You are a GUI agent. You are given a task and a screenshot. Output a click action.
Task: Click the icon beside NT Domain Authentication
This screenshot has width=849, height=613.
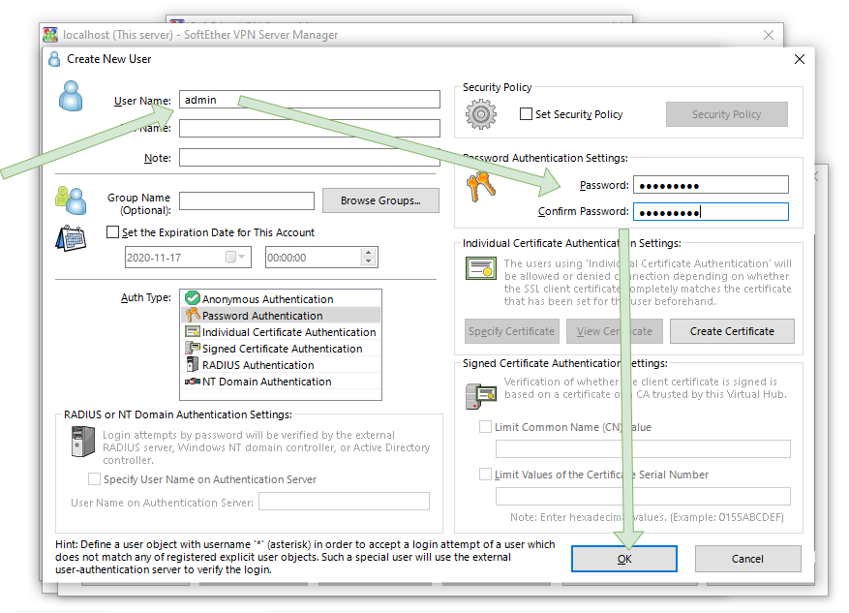[x=193, y=382]
